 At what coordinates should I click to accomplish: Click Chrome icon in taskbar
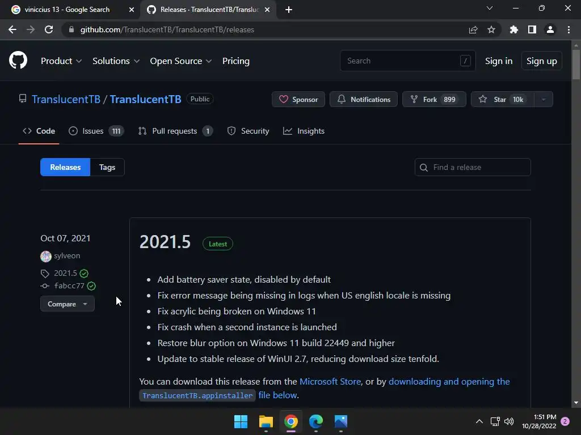[291, 421]
